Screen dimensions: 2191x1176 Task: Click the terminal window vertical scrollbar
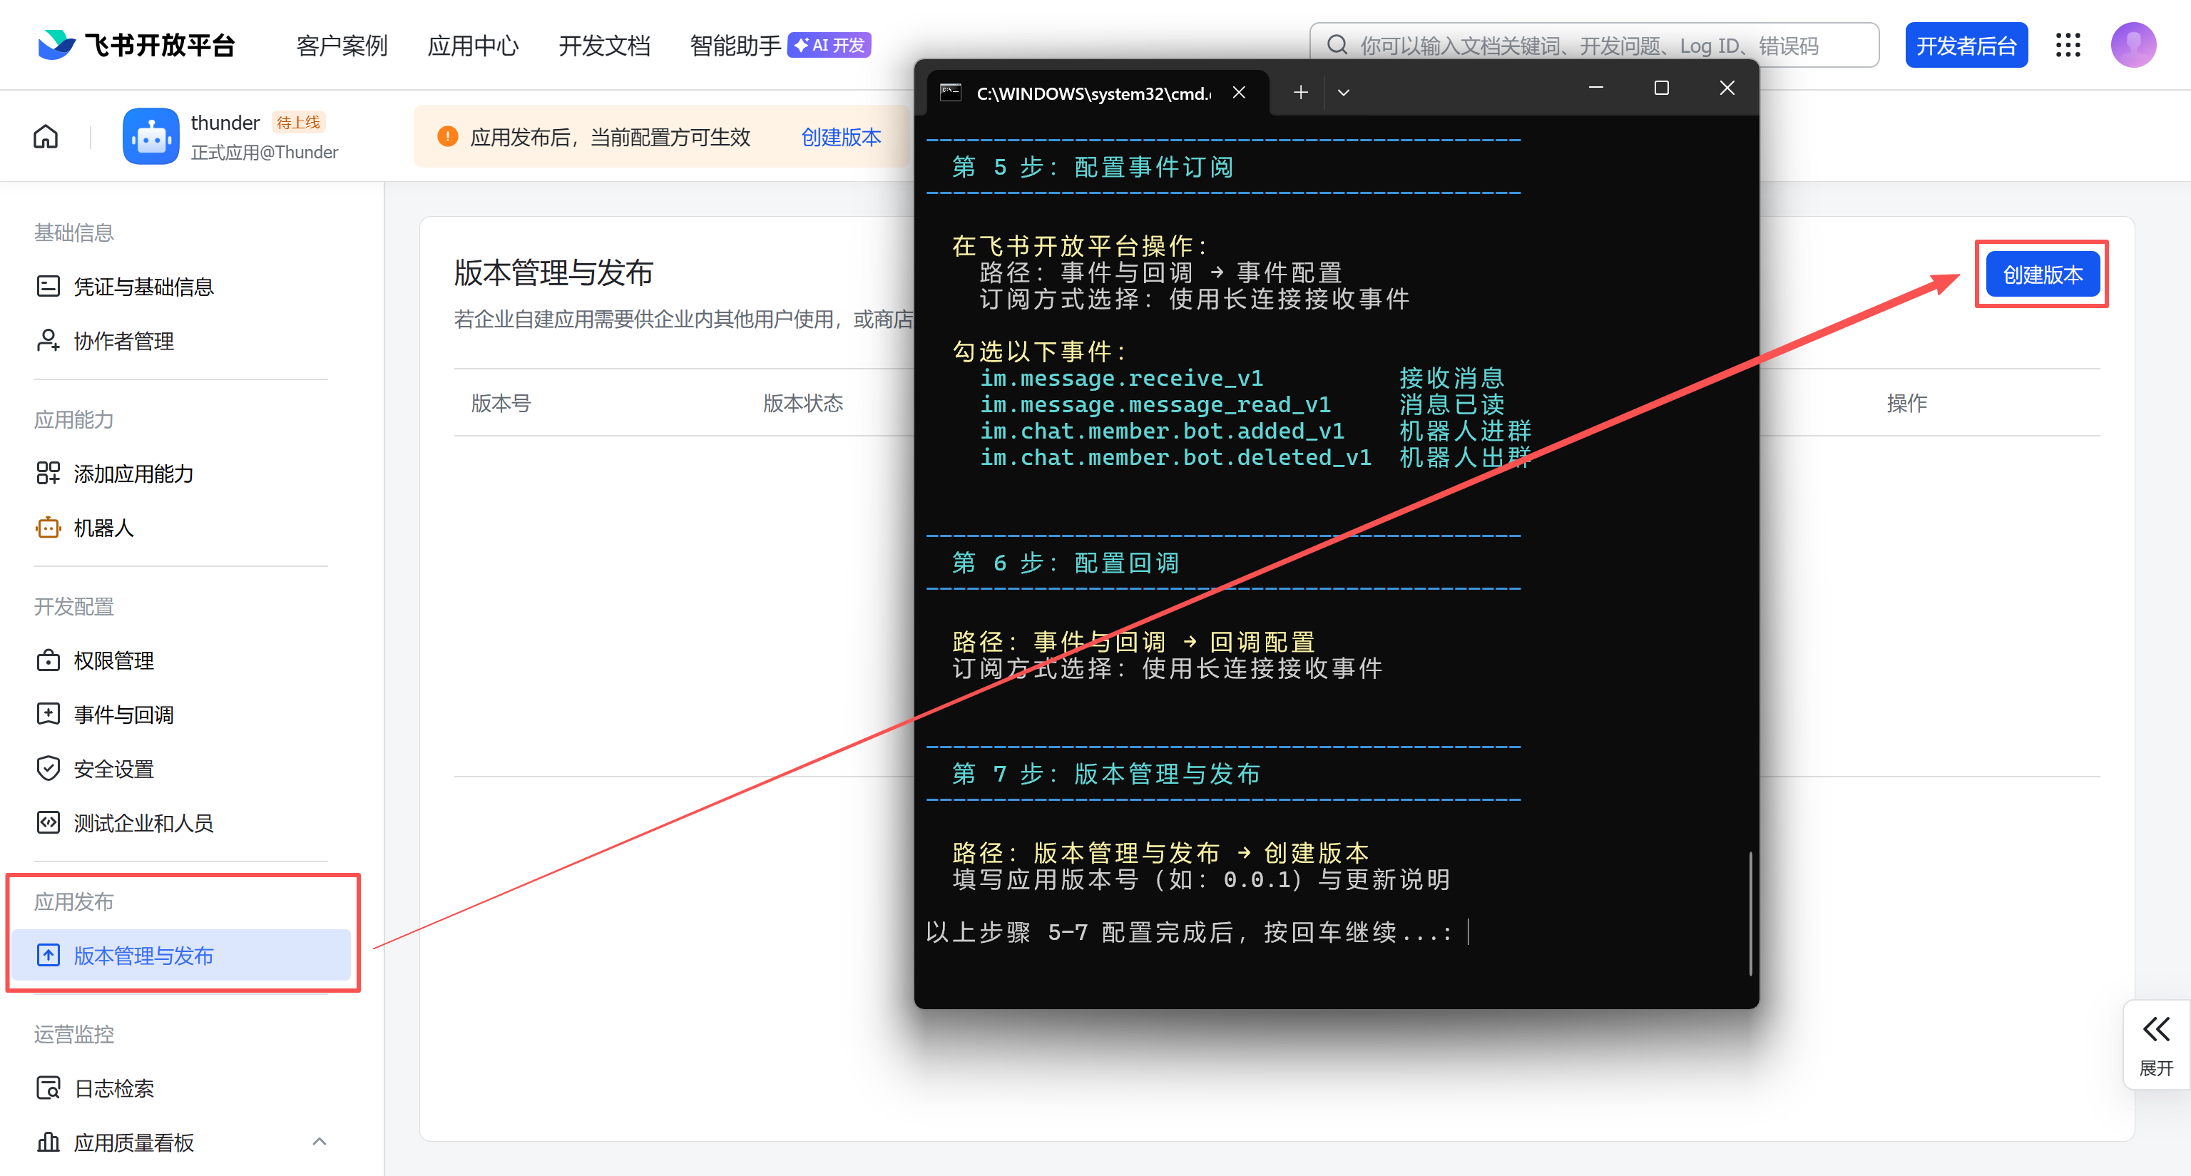click(1750, 914)
